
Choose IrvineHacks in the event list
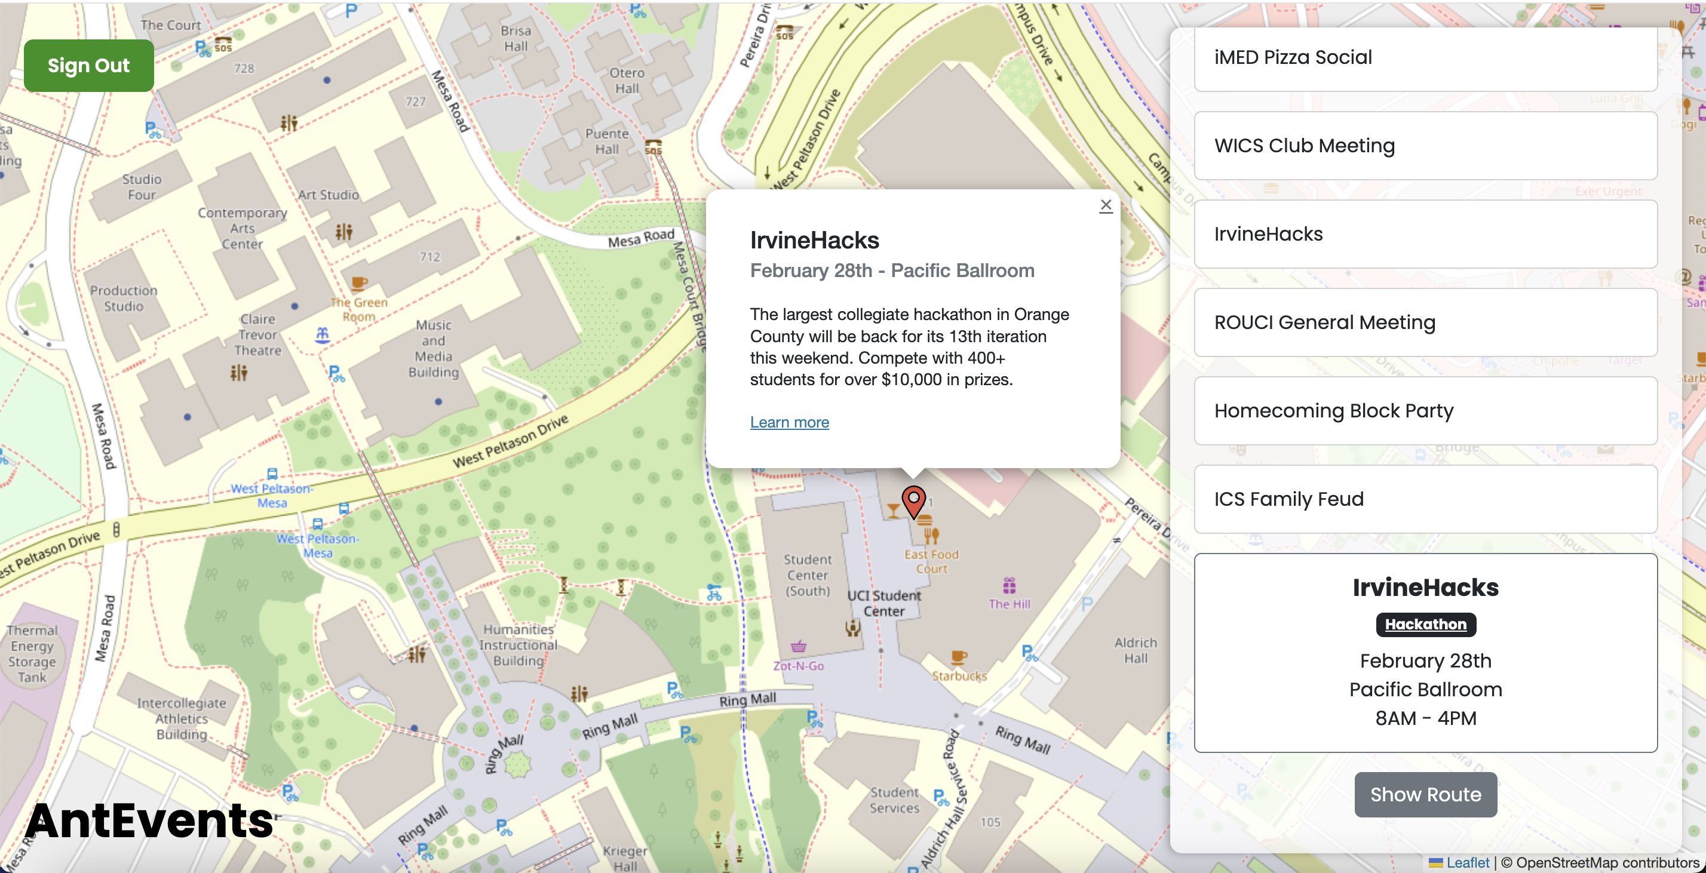click(x=1425, y=233)
